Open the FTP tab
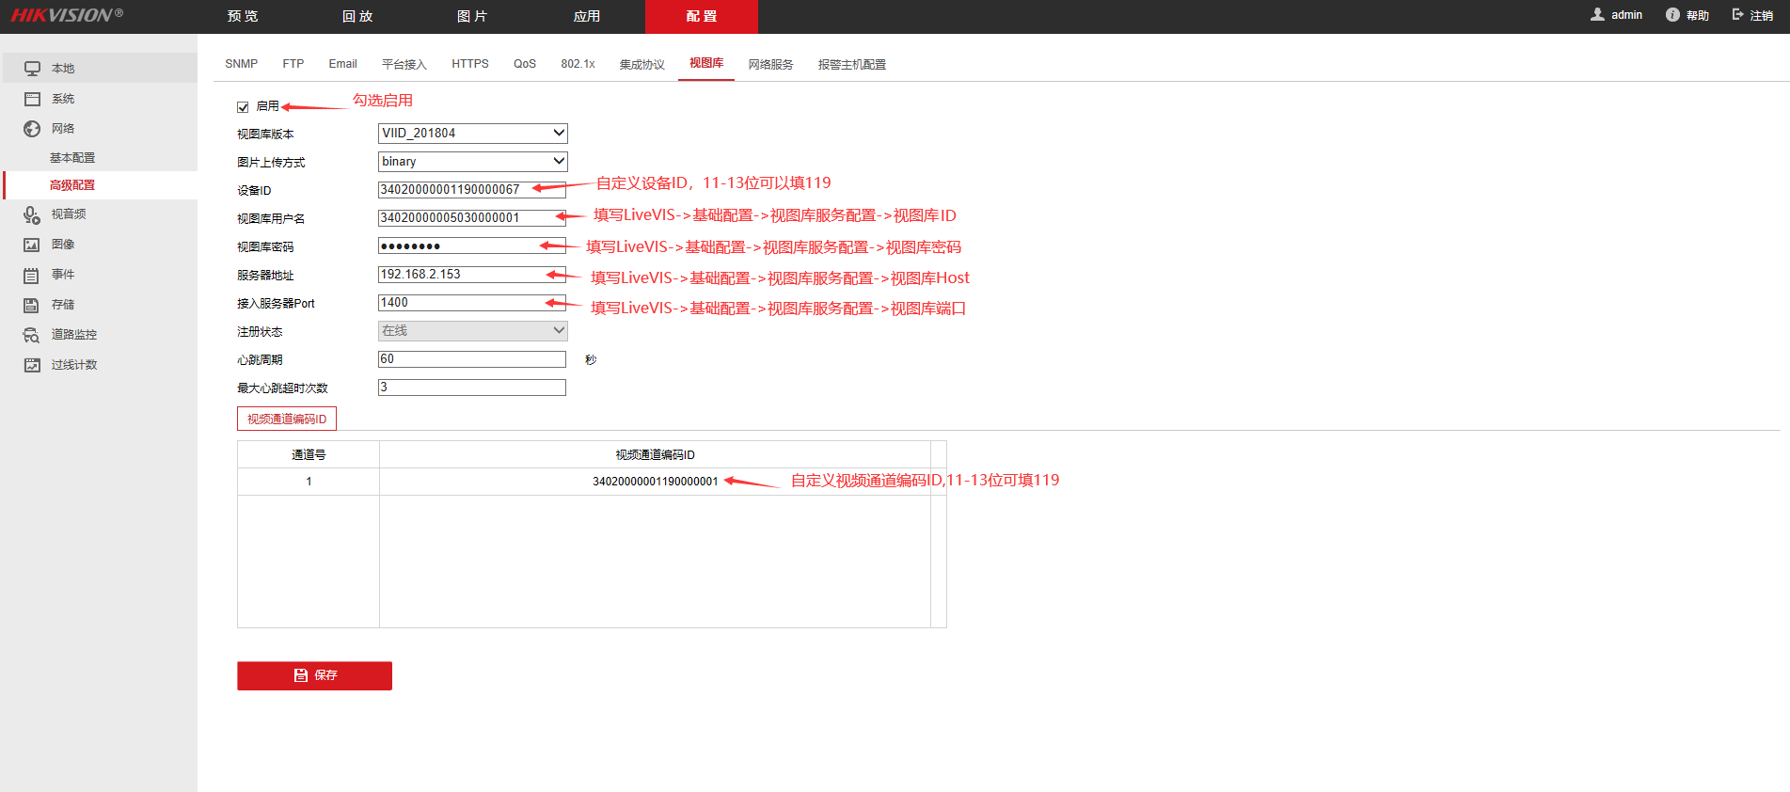This screenshot has width=1790, height=792. click(x=293, y=64)
